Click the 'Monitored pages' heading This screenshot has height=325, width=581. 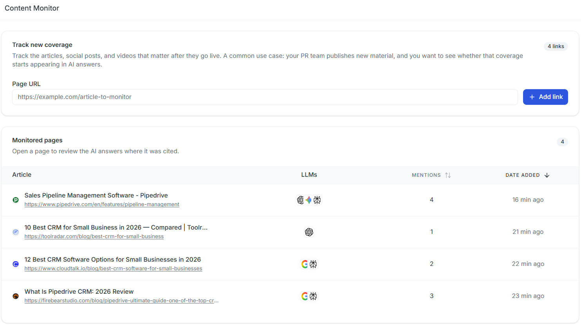(37, 140)
